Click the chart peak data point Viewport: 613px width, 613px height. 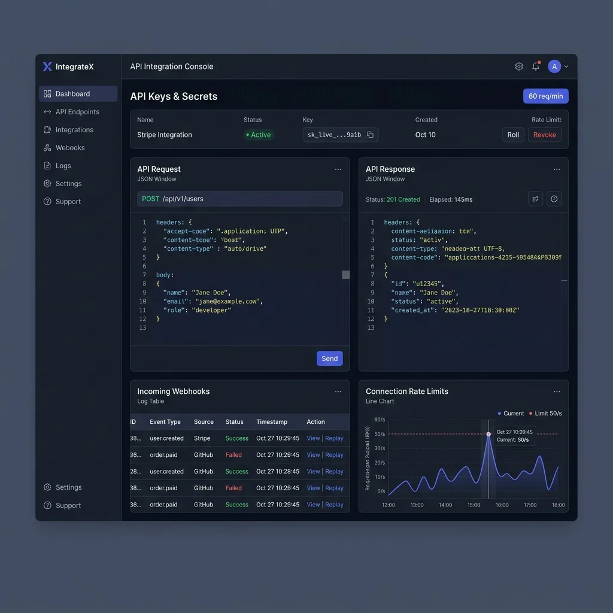(x=488, y=435)
